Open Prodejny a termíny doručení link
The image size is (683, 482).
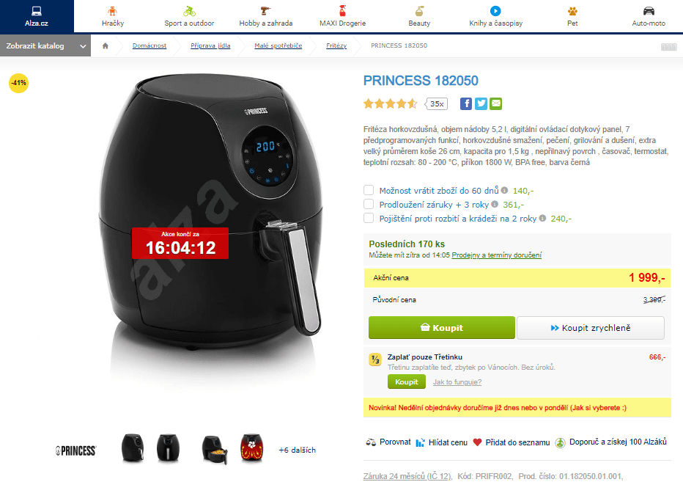(x=497, y=255)
